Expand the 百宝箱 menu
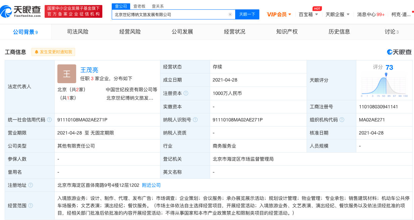This screenshot has height=220, width=414. (x=308, y=14)
